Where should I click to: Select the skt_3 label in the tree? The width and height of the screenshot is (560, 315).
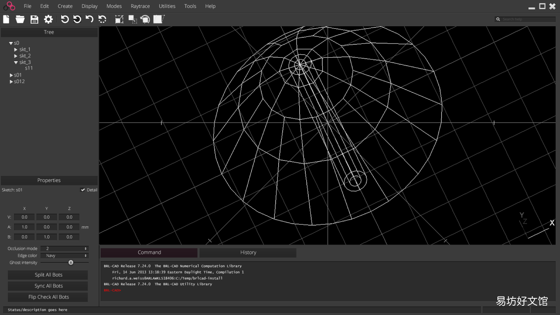tap(25, 63)
